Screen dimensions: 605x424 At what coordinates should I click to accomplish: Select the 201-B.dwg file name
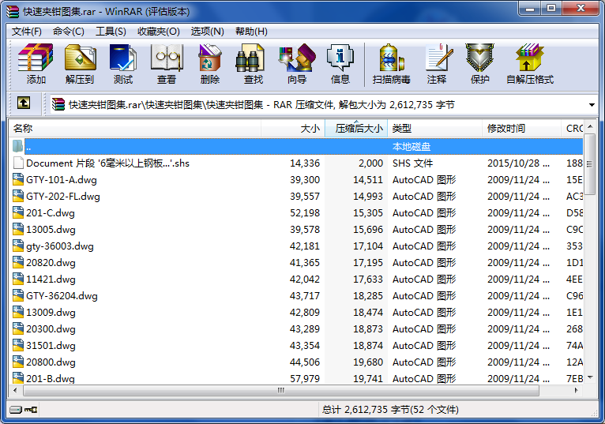pos(51,378)
